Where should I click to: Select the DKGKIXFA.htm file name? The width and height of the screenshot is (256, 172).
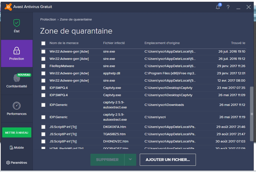(x=115, y=127)
